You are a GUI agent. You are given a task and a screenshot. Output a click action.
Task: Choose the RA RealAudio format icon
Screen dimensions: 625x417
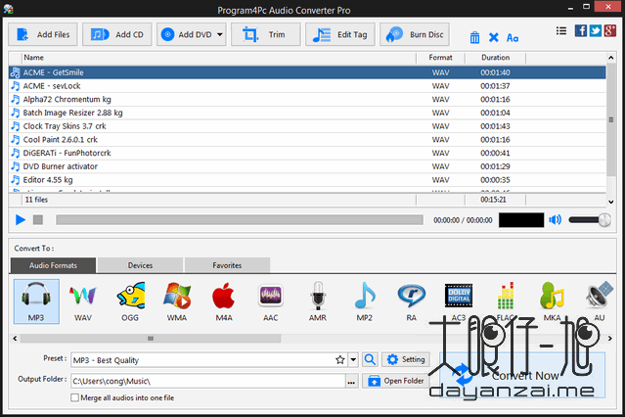412,301
